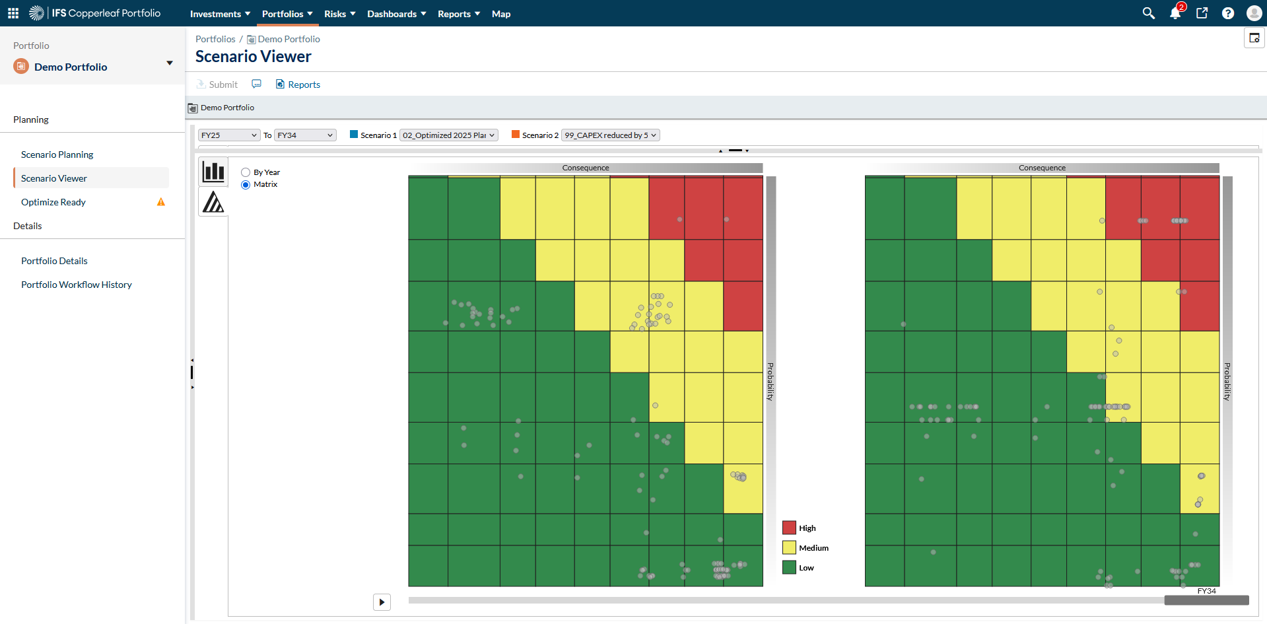Click the comments speech bubble icon

[257, 84]
